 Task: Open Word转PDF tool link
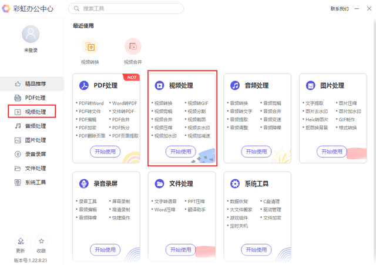125,103
